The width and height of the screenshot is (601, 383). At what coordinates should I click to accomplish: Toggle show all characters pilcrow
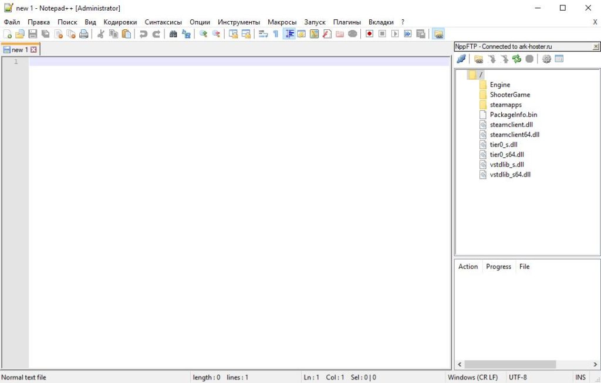[276, 34]
